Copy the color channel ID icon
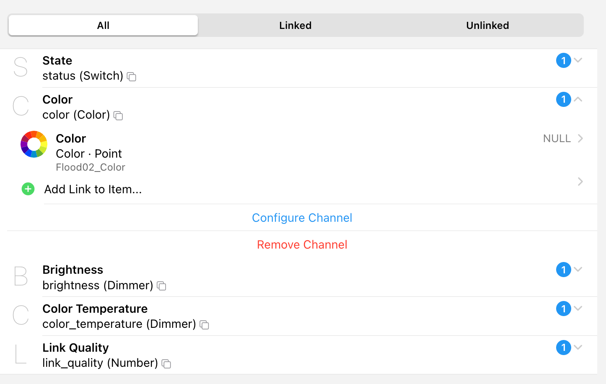Image resolution: width=606 pixels, height=384 pixels. [x=118, y=116]
